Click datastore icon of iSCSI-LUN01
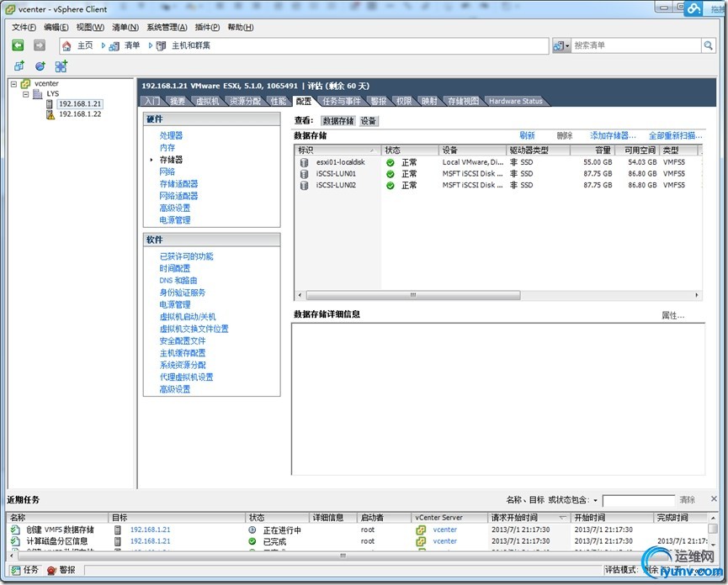Viewport: 728px width, 585px height. point(304,174)
